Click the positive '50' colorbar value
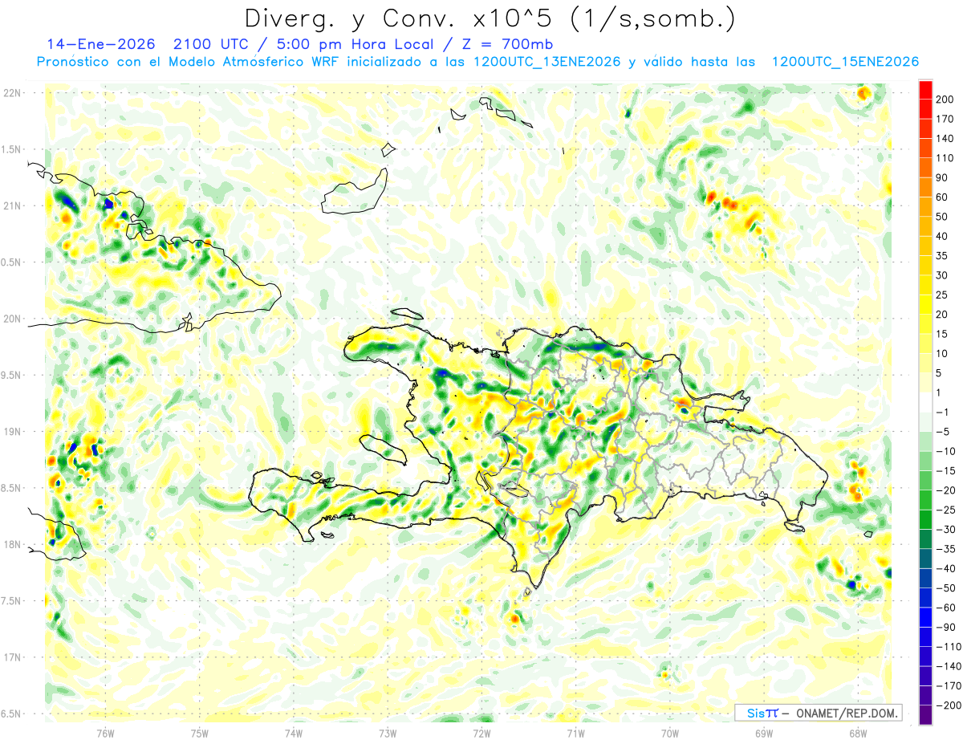This screenshot has height=744, width=963. (943, 217)
